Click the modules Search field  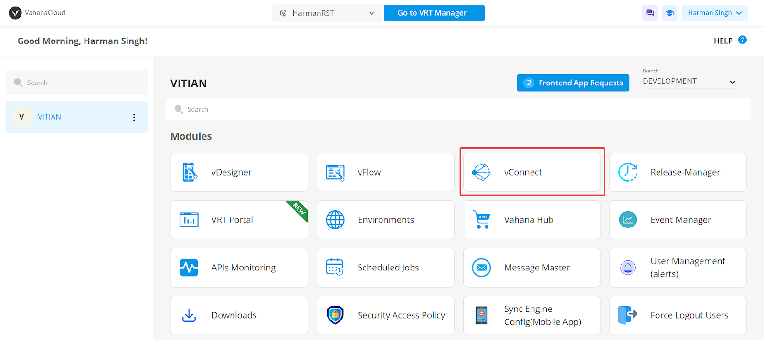tap(458, 109)
